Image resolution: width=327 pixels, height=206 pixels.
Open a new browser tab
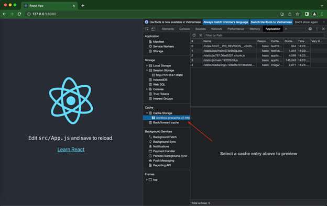click(83, 6)
